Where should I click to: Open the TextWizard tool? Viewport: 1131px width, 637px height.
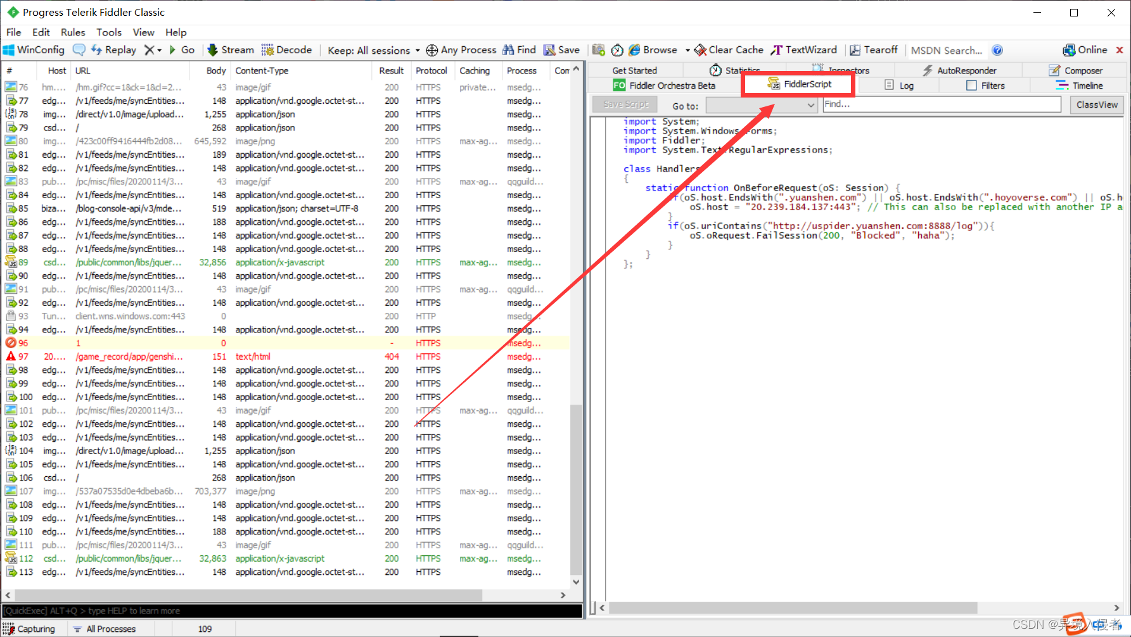[804, 50]
